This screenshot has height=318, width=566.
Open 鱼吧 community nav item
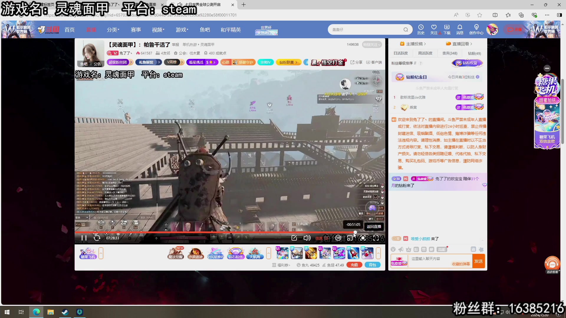point(205,29)
